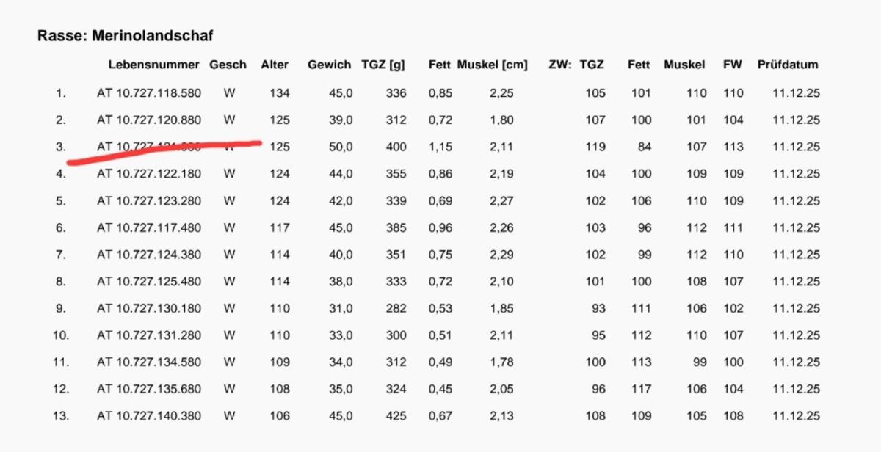
Task: Click the Alter value 134 in row 1
Action: 280,93
